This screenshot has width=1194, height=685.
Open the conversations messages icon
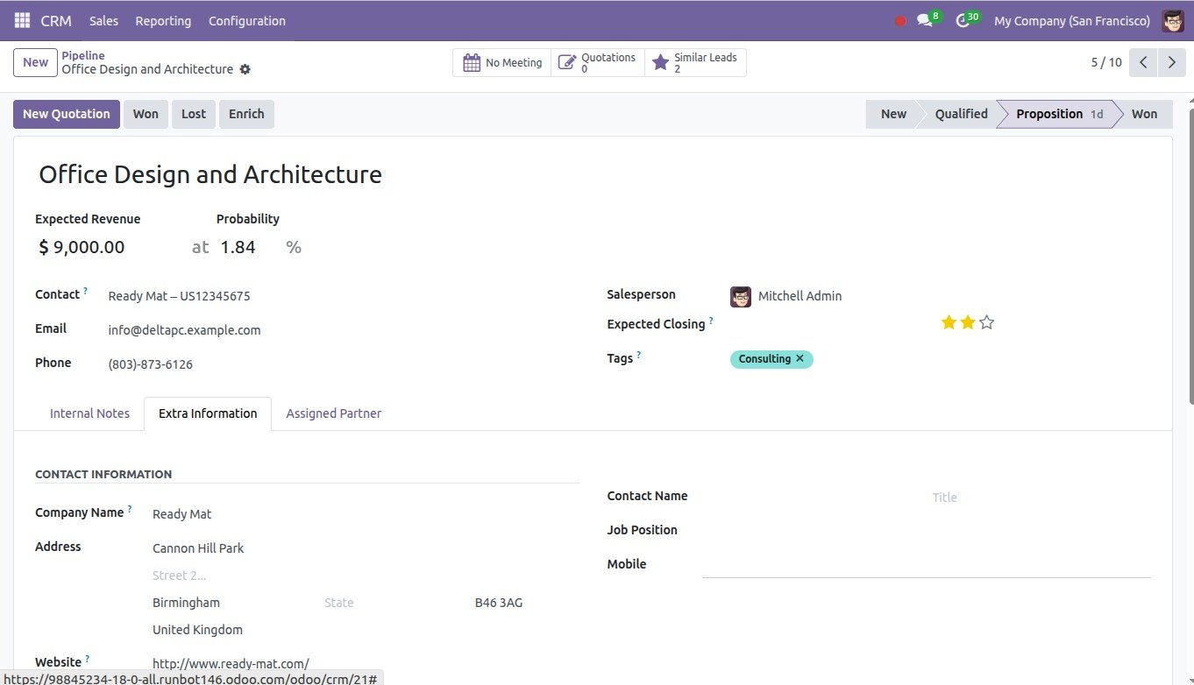pyautogui.click(x=925, y=20)
